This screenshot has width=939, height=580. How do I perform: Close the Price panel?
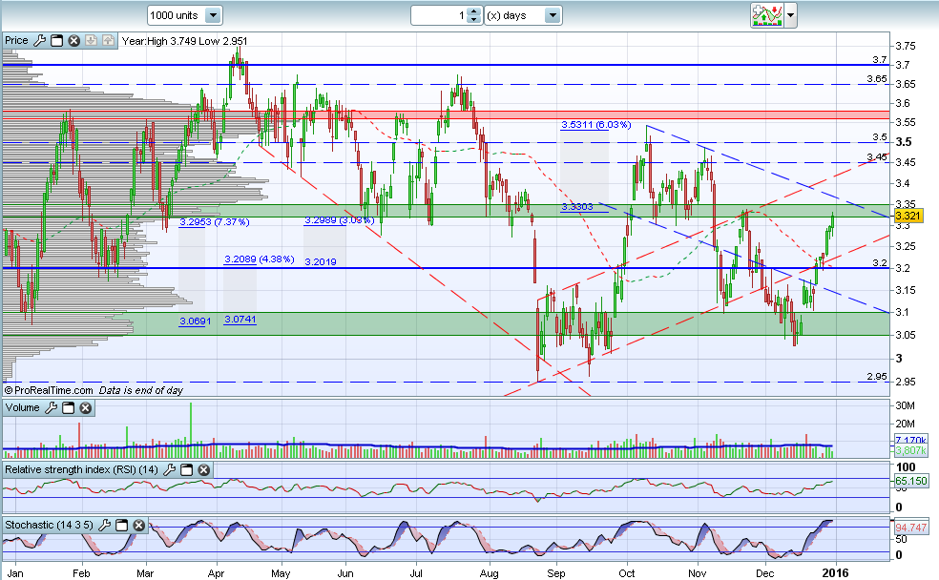(x=73, y=41)
